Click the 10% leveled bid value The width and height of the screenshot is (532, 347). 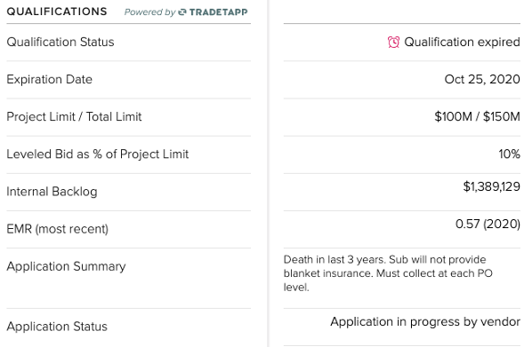coord(509,154)
